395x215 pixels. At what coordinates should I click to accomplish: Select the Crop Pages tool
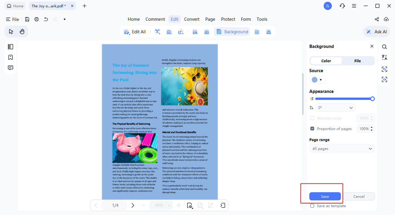tap(195, 32)
